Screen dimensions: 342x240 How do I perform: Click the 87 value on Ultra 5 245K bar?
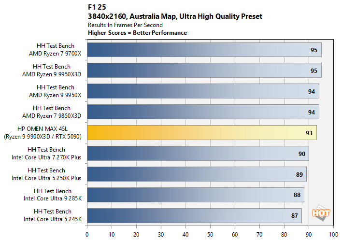pos(295,215)
